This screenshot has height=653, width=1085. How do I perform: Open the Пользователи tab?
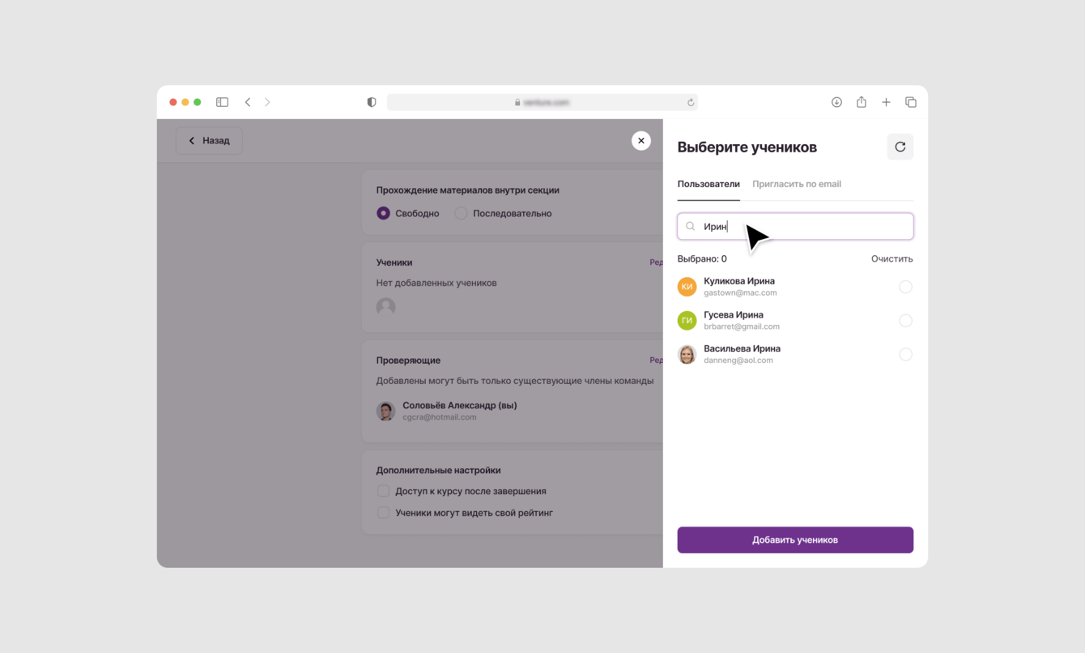pyautogui.click(x=708, y=184)
